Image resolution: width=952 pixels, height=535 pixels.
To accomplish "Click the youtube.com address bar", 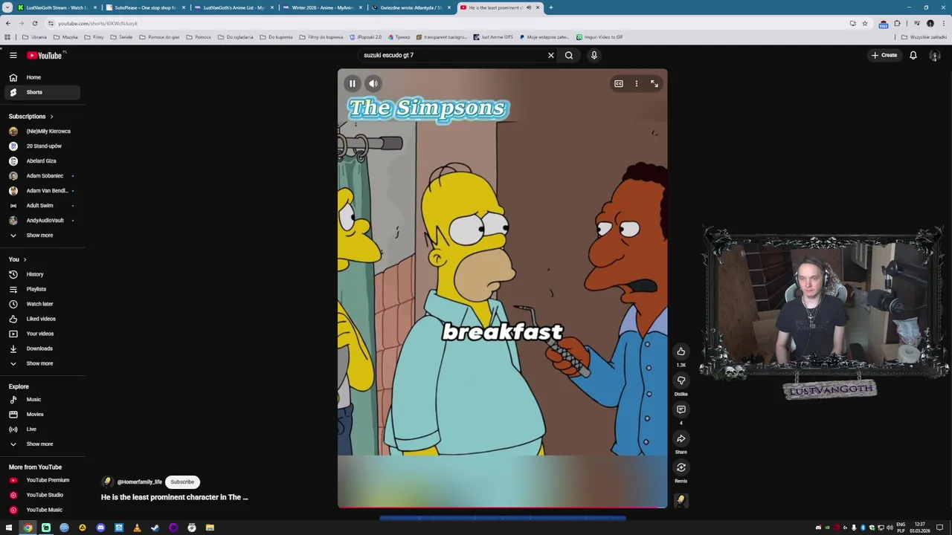I will click(x=446, y=23).
